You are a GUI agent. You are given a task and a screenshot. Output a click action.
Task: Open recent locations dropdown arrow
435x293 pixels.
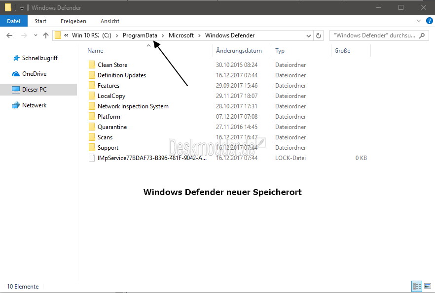pos(36,35)
